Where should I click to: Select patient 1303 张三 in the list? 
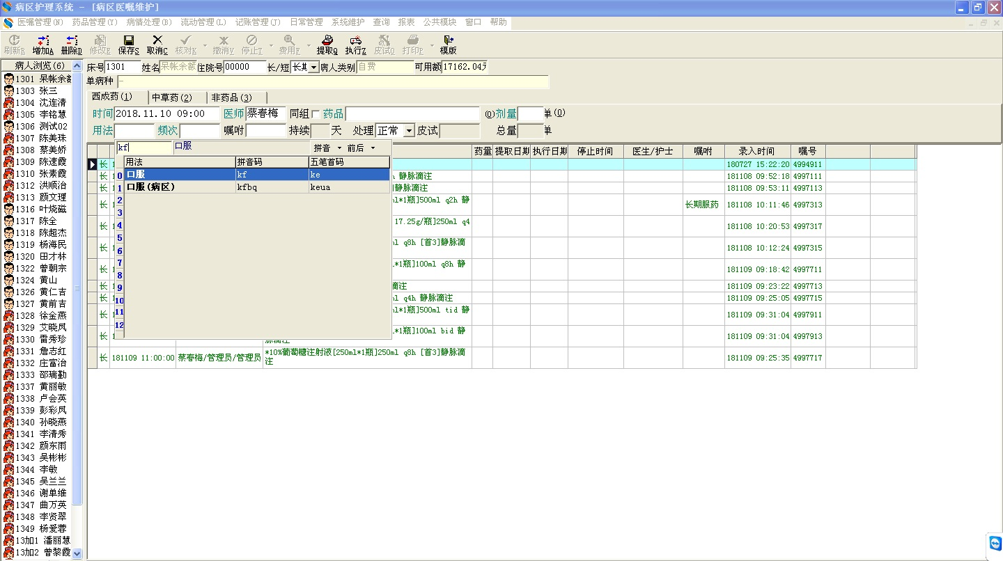tap(37, 90)
